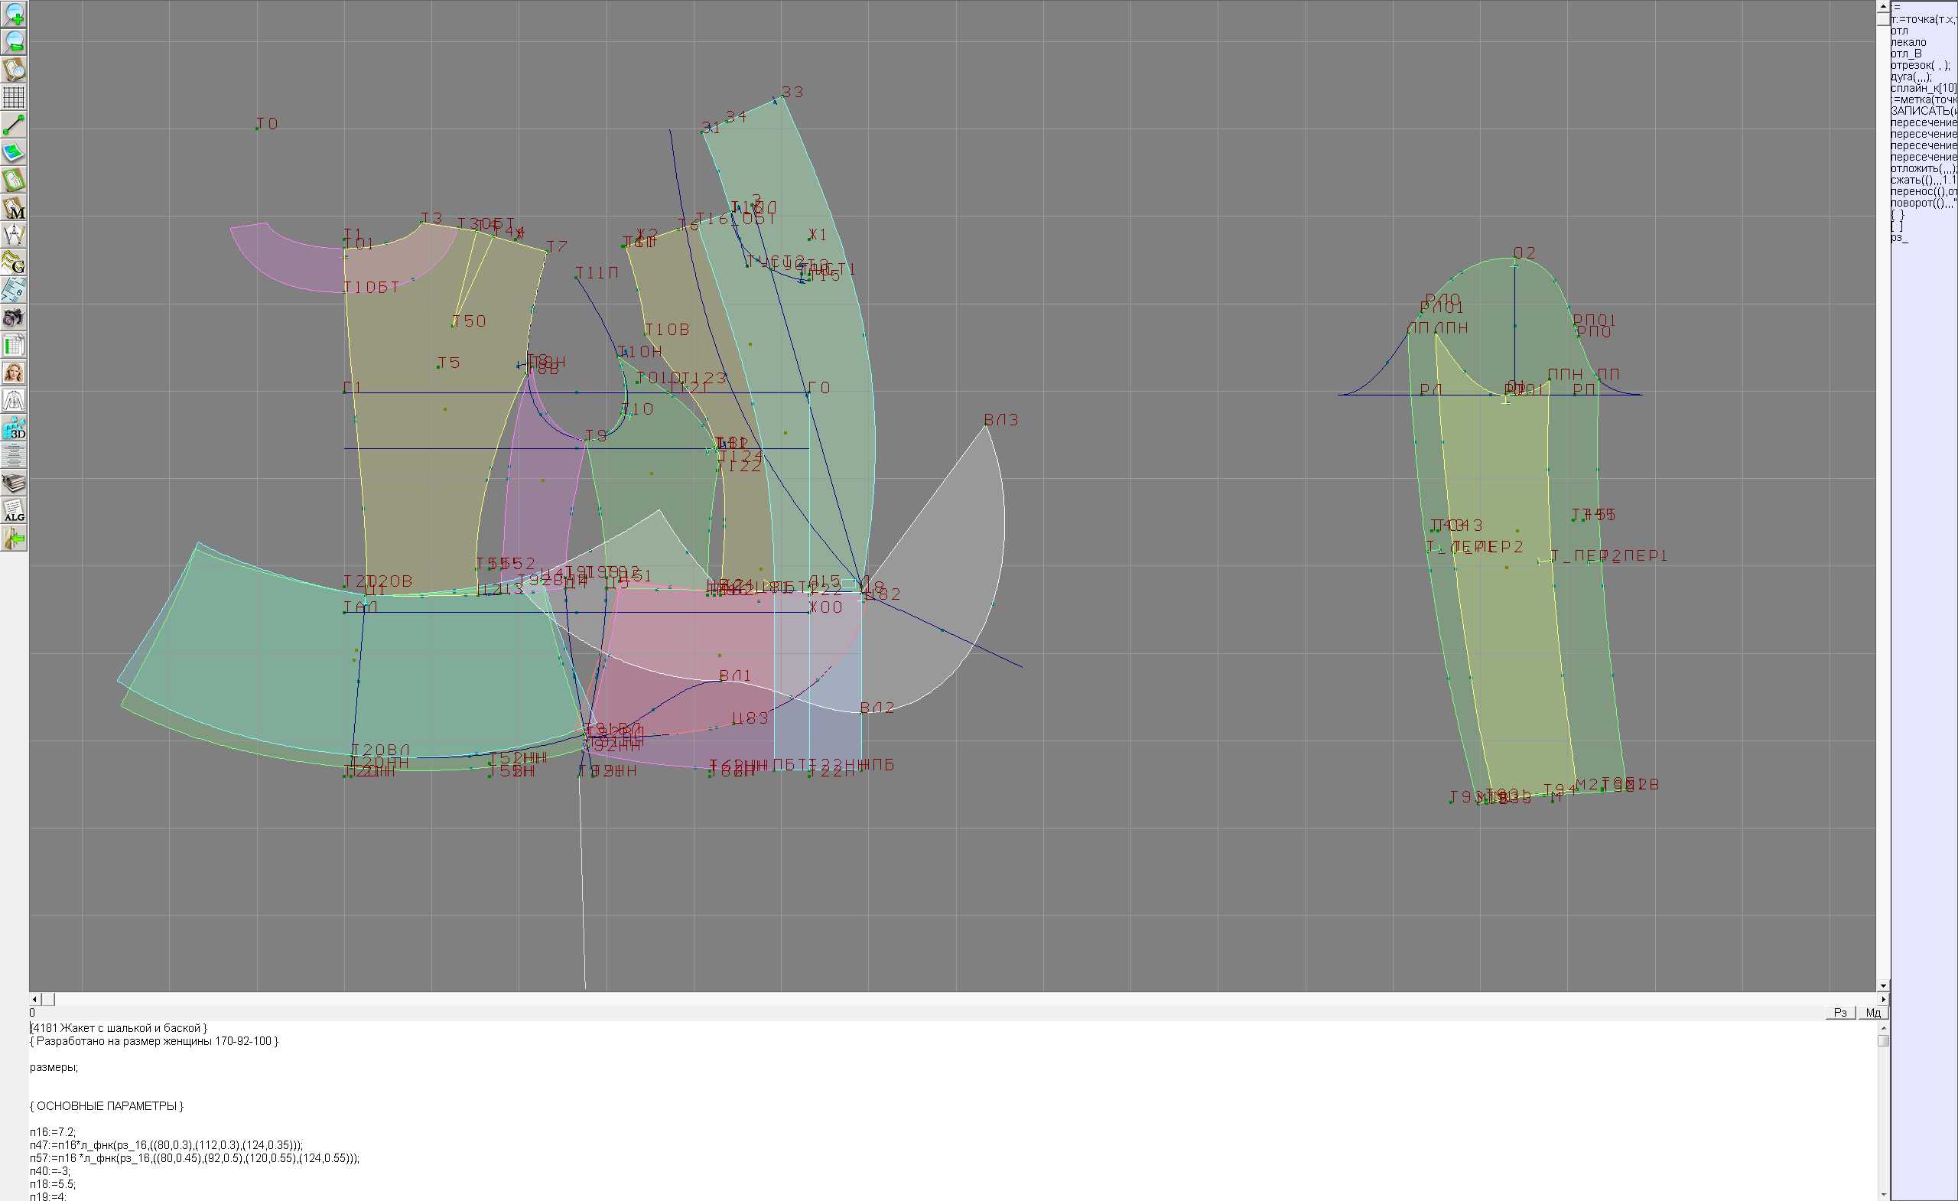Screen dimensions: 1958x1201
Task: Click the woman portrait mannequin icon
Action: point(15,373)
